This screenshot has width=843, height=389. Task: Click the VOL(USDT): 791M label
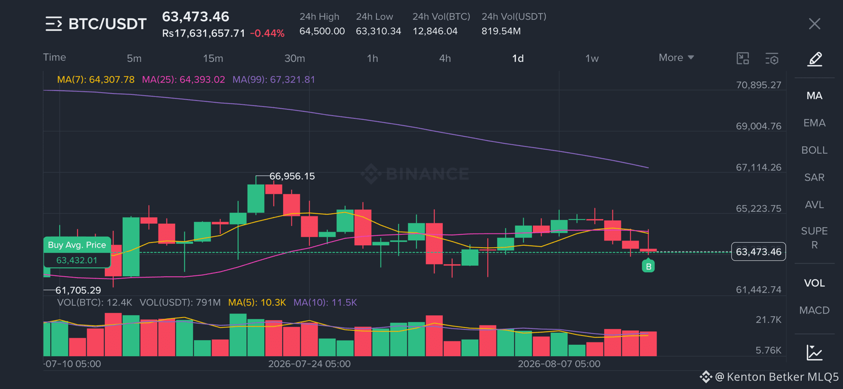click(180, 303)
